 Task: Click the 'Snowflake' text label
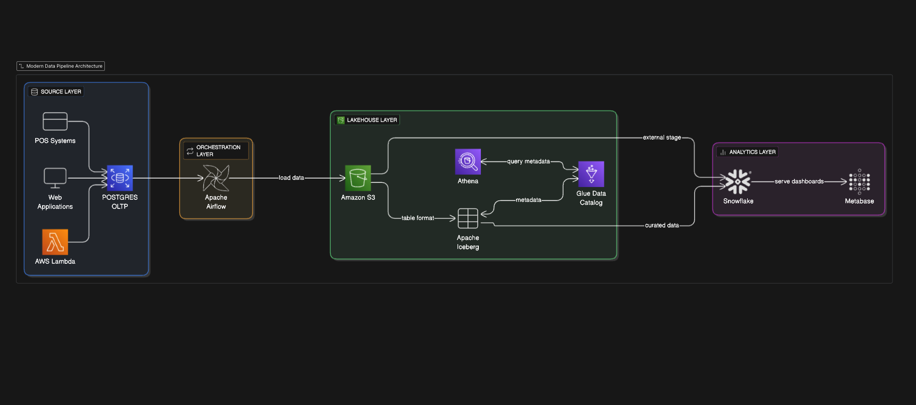(x=738, y=201)
